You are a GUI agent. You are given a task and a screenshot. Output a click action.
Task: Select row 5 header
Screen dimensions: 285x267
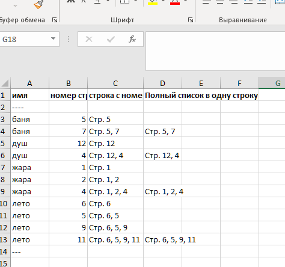(5, 143)
